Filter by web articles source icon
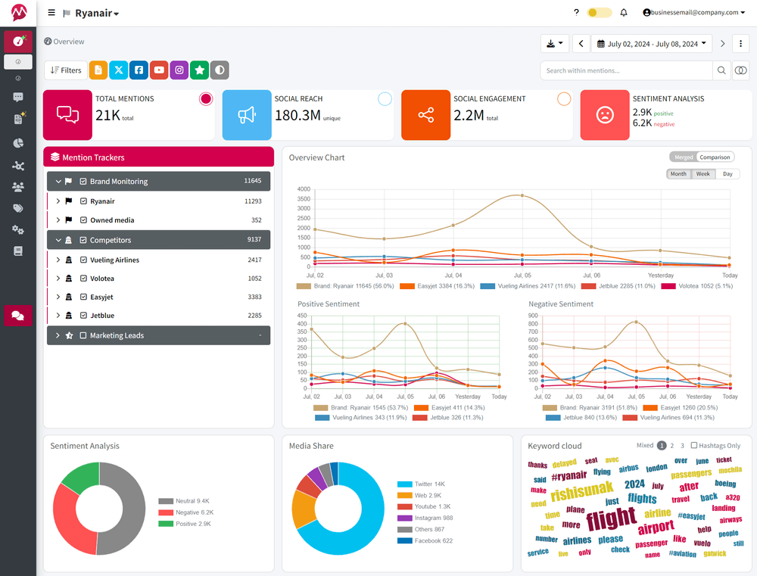The width and height of the screenshot is (757, 576). [98, 70]
